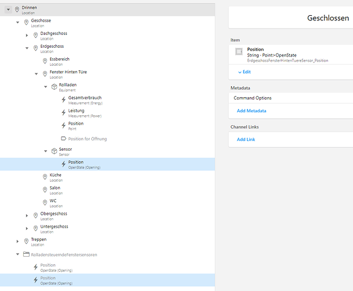The width and height of the screenshot is (353, 291).
Task: Expand the Edit item section
Action: pyautogui.click(x=244, y=72)
